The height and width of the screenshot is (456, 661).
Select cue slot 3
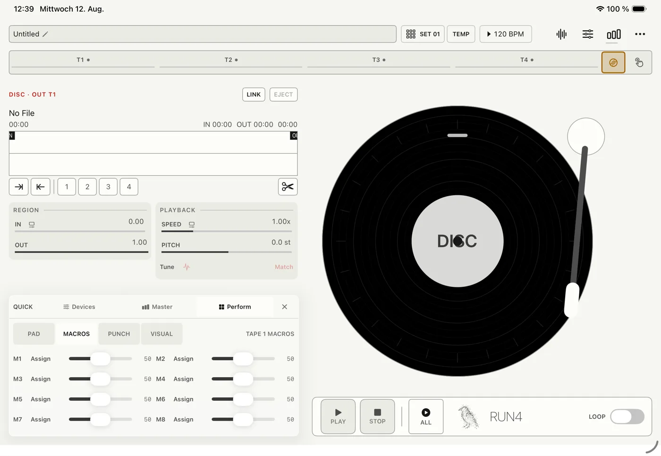click(108, 187)
